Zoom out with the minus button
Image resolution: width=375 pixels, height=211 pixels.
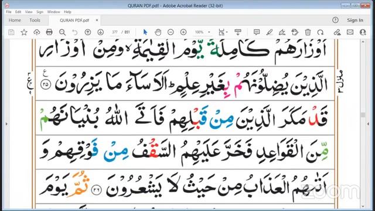[171, 32]
